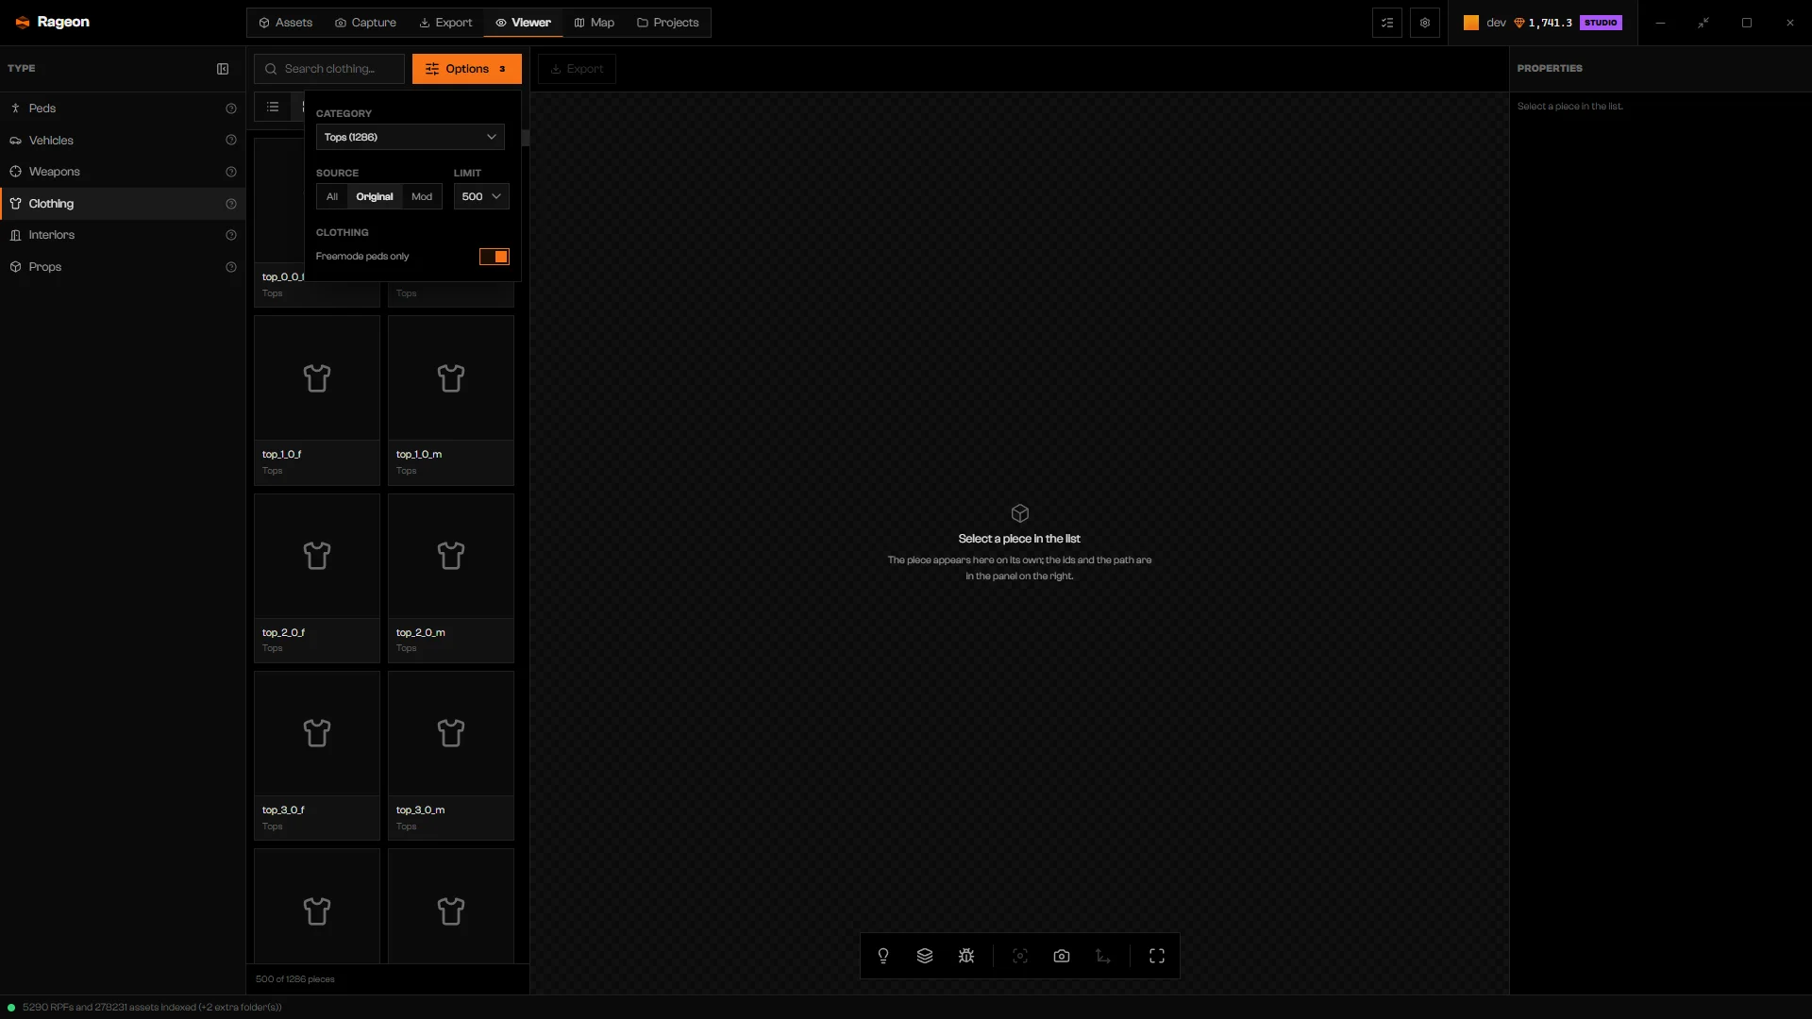Open the task checklist icon in header
The height and width of the screenshot is (1019, 1812).
point(1387,23)
